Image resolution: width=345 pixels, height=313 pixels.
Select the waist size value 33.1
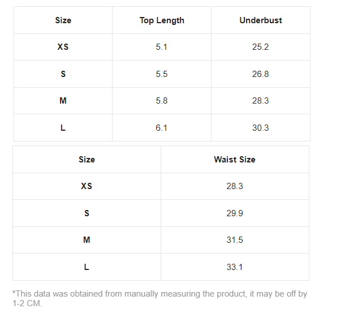pyautogui.click(x=234, y=267)
